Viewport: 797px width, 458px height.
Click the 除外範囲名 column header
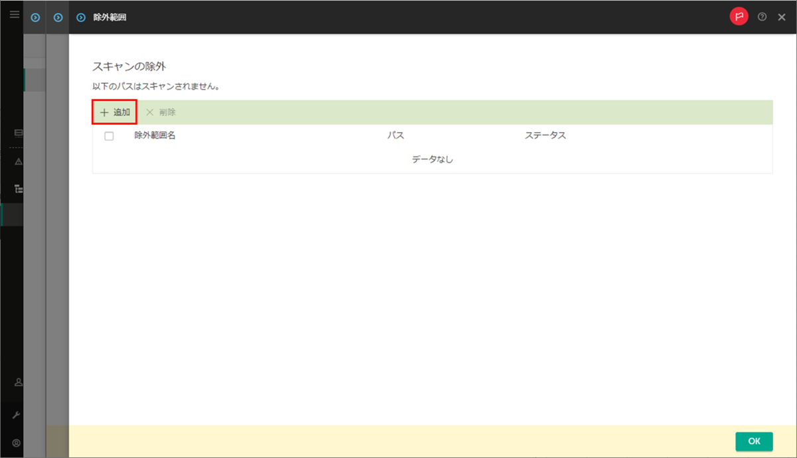[154, 135]
